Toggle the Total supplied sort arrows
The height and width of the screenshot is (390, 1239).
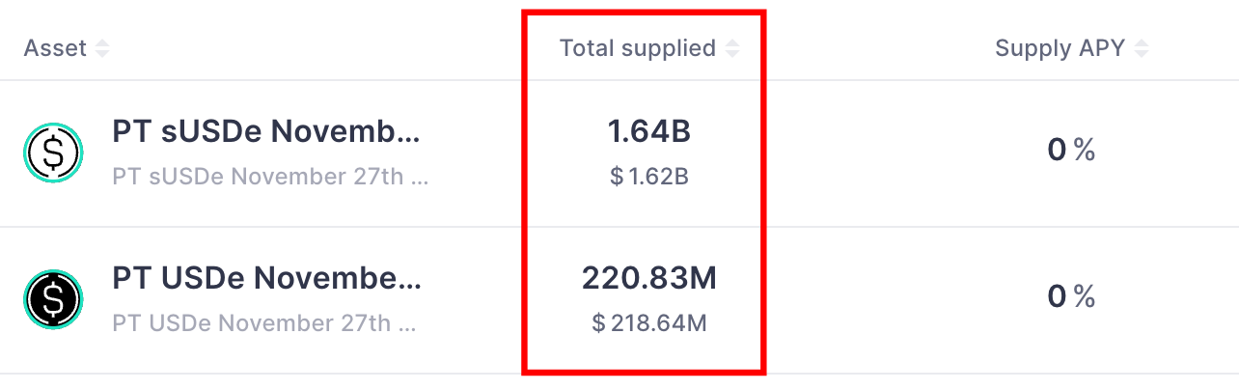(x=732, y=48)
